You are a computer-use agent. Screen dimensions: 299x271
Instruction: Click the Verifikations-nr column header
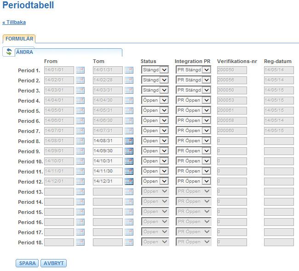point(237,61)
